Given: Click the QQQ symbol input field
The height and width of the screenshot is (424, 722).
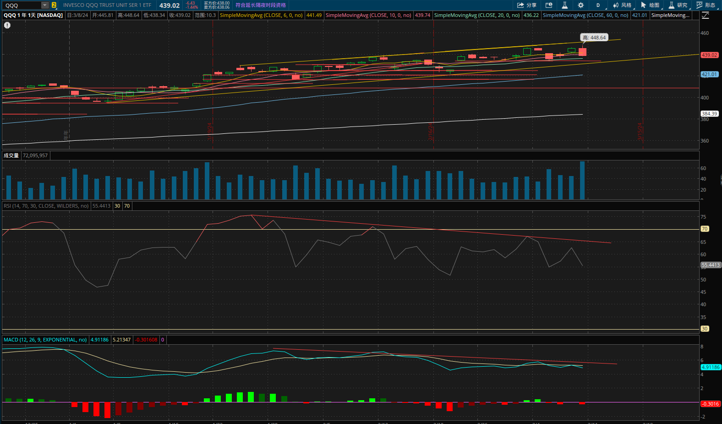Looking at the screenshot, I should [x=22, y=6].
